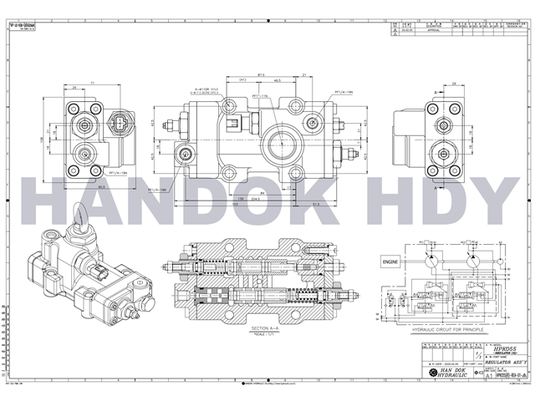
Task: Click the small gear pump symbol in the circuit
Action: tap(500, 261)
